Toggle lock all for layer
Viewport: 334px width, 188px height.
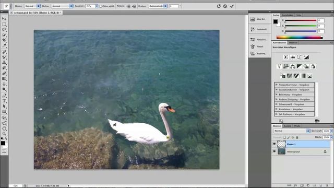pyautogui.click(x=297, y=137)
